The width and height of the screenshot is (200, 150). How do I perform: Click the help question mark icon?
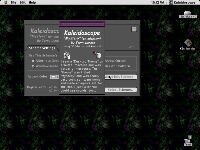(x=134, y=29)
